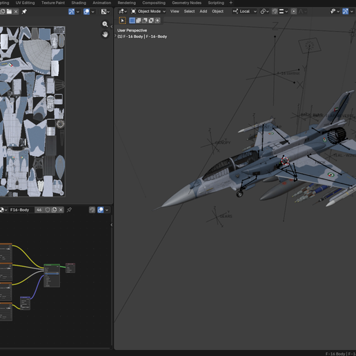The image size is (356, 356).
Task: Open the image editor overlays dropdown
Action: tap(93, 12)
